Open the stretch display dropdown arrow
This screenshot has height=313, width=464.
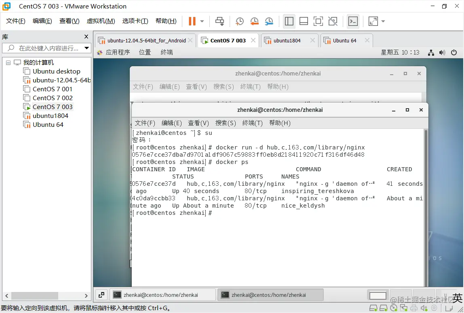click(x=383, y=21)
